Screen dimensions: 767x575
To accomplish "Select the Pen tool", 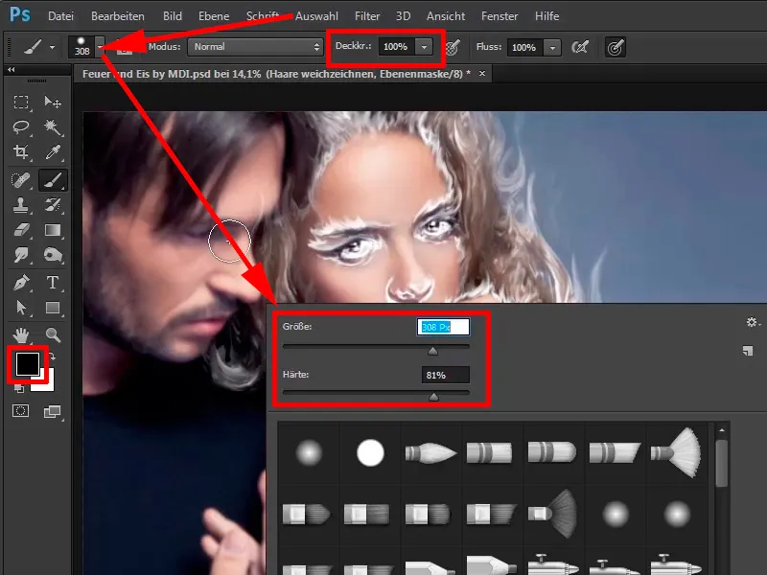I will (20, 283).
